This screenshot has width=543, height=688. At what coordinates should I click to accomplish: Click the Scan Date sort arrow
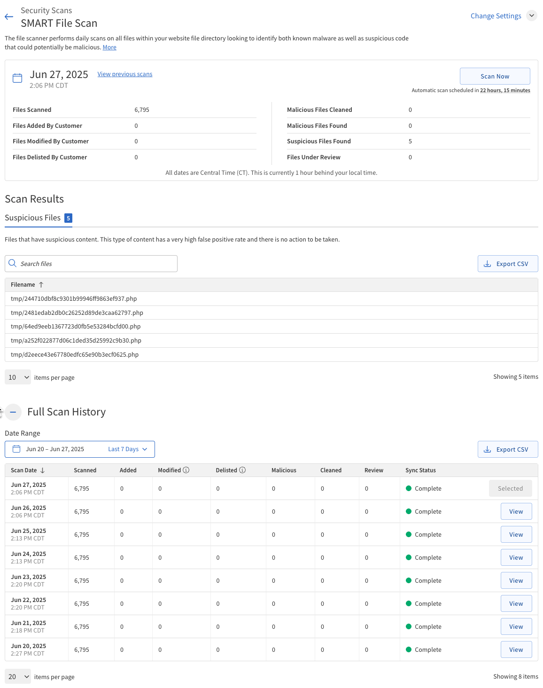coord(42,470)
